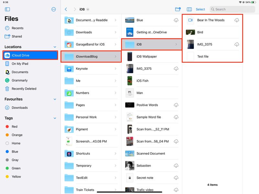Screen dimensions: 259x194
Task: Toggle the sidebar visibility icon
Action: [x=7, y=9]
